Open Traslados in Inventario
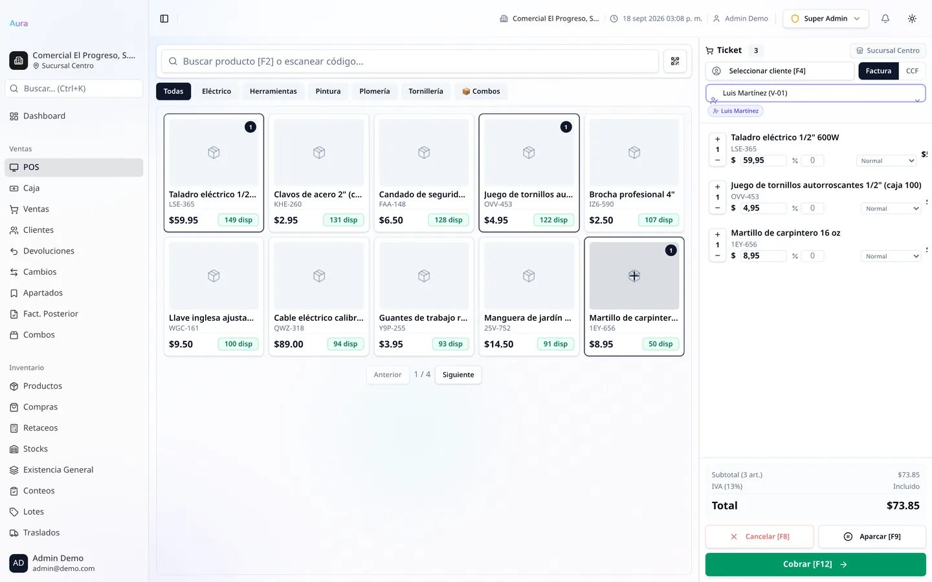The width and height of the screenshot is (932, 582). coord(74,533)
